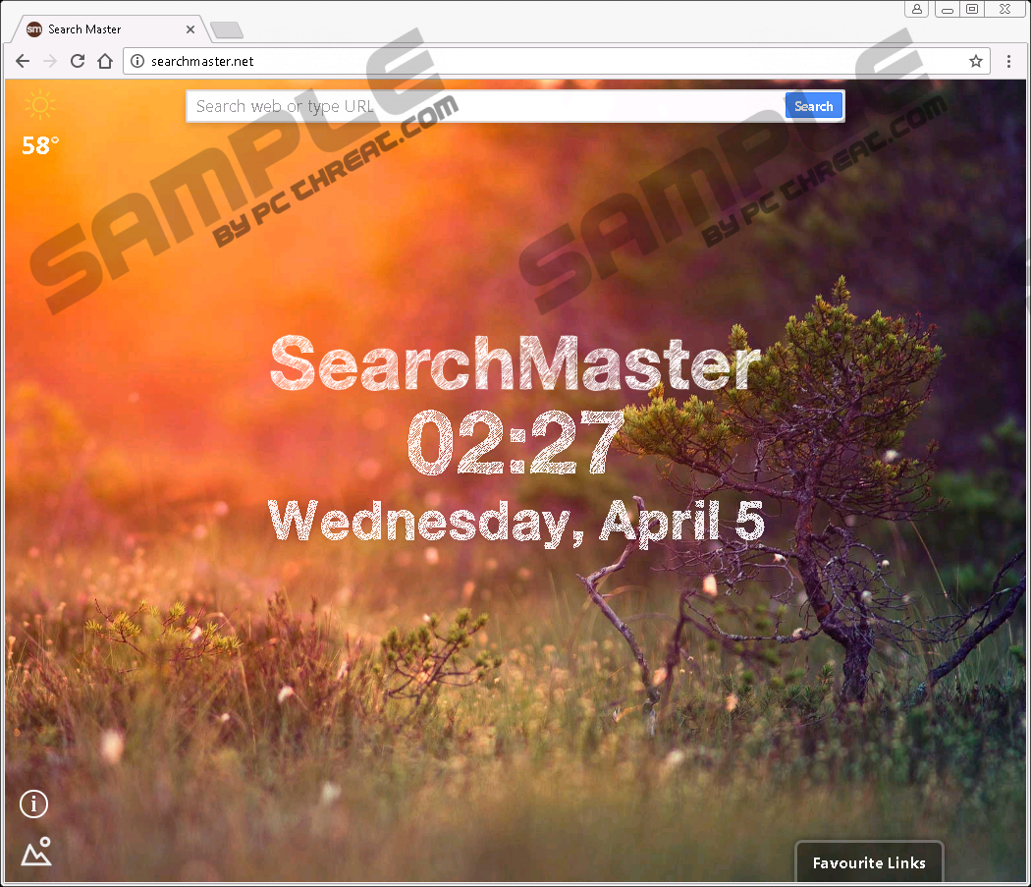
Task: Click the Chrome user profile icon
Action: (x=917, y=9)
